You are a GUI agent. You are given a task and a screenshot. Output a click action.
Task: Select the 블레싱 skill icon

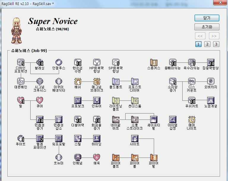40,62
